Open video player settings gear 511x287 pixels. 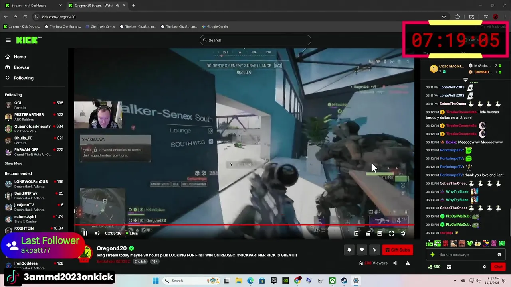[x=403, y=234]
